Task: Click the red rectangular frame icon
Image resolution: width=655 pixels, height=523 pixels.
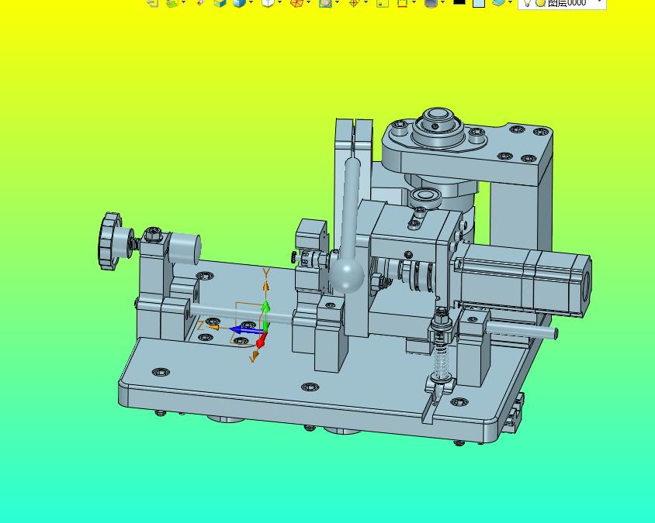Action: tap(402, 2)
